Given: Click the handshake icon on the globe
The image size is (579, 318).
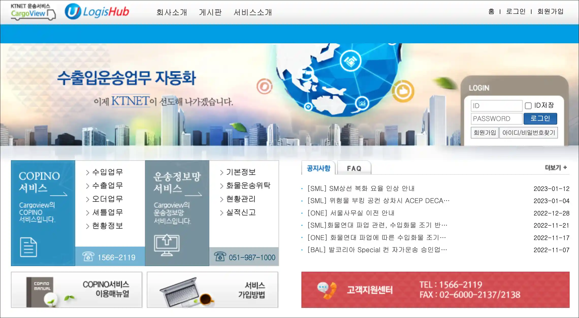Looking at the screenshot, I should 350,61.
